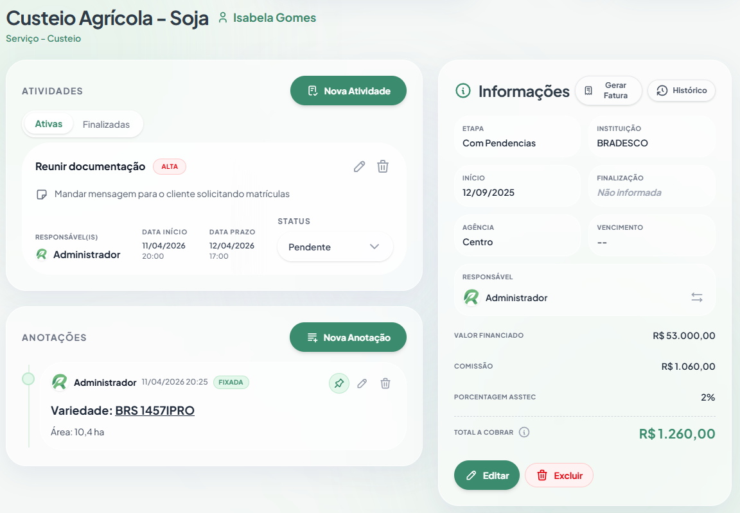Click the Informações info icon
Image resolution: width=740 pixels, height=513 pixels.
[x=462, y=91]
